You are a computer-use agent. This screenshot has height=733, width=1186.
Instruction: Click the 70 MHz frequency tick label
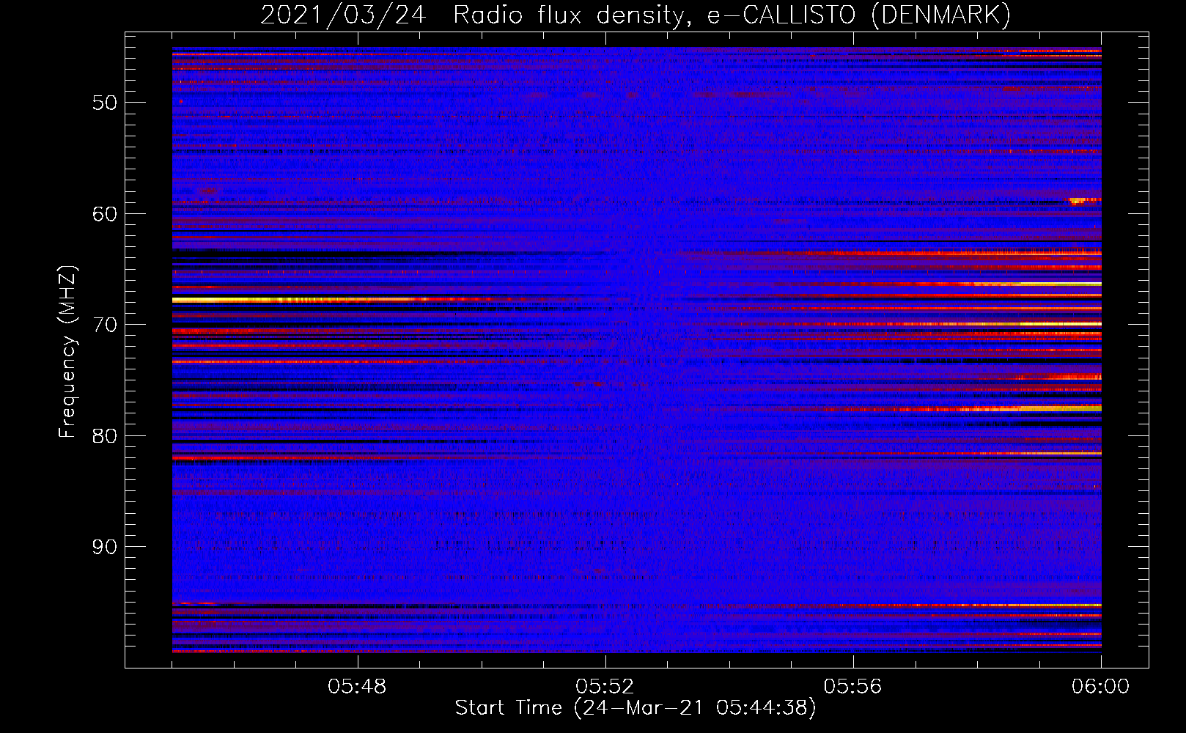[105, 325]
